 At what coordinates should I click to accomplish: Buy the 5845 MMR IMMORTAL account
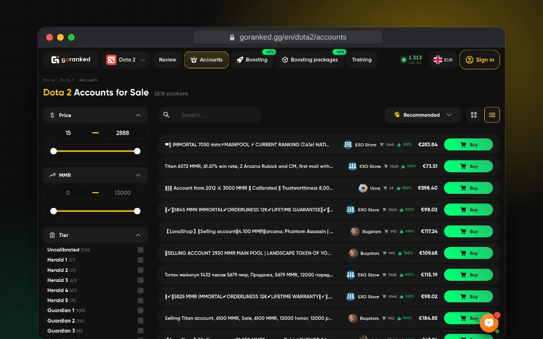click(468, 210)
